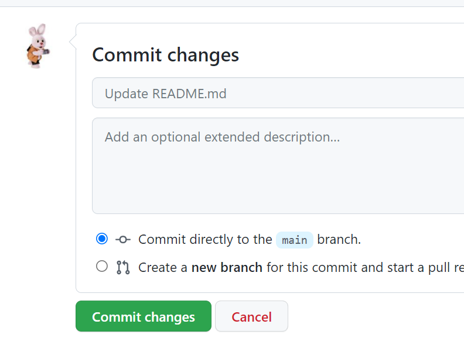Click the "Commit directly to the" label text
The image size is (464, 338).
click(x=205, y=239)
